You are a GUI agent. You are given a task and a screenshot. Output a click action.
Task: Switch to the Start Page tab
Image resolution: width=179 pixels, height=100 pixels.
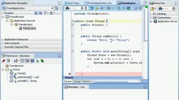pos(72,3)
